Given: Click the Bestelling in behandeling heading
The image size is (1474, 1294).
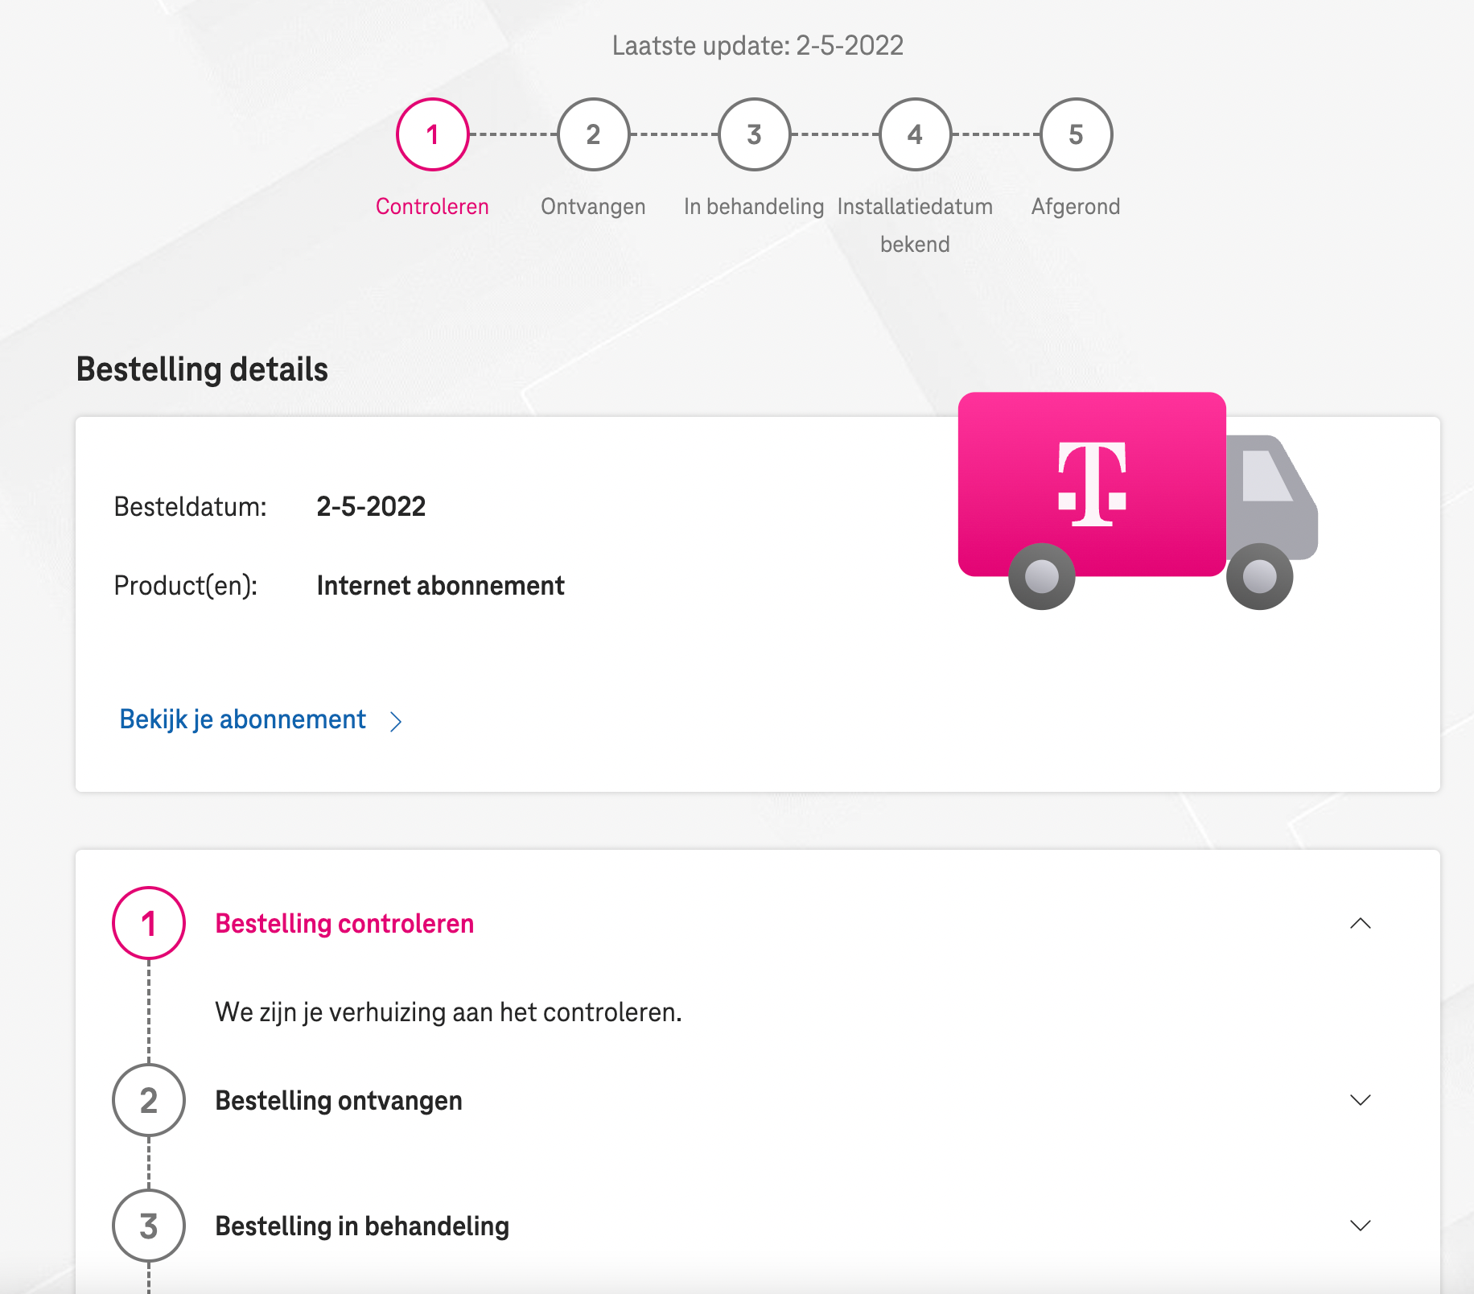Looking at the screenshot, I should 362,1226.
